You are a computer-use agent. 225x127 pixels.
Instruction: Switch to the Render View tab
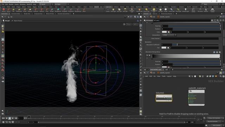coord(27,14)
